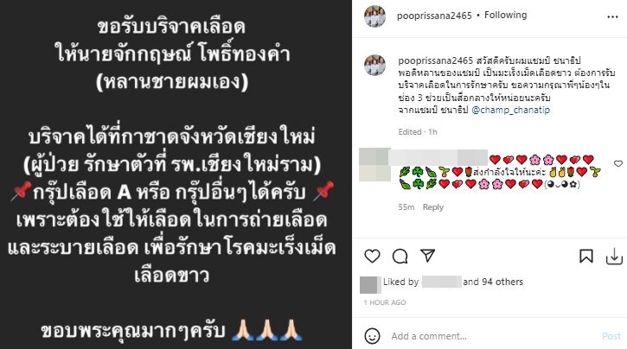This screenshot has height=349, width=627.
Task: Click the blood donation post image
Action: point(176,174)
